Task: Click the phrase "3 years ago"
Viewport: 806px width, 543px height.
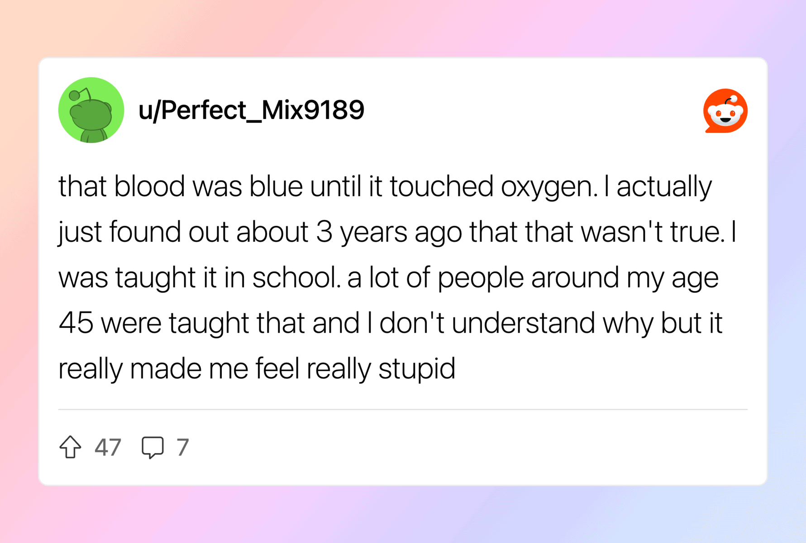Action: click(389, 232)
